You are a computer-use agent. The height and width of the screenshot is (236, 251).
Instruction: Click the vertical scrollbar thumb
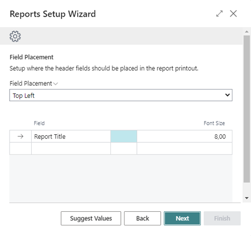point(246,109)
